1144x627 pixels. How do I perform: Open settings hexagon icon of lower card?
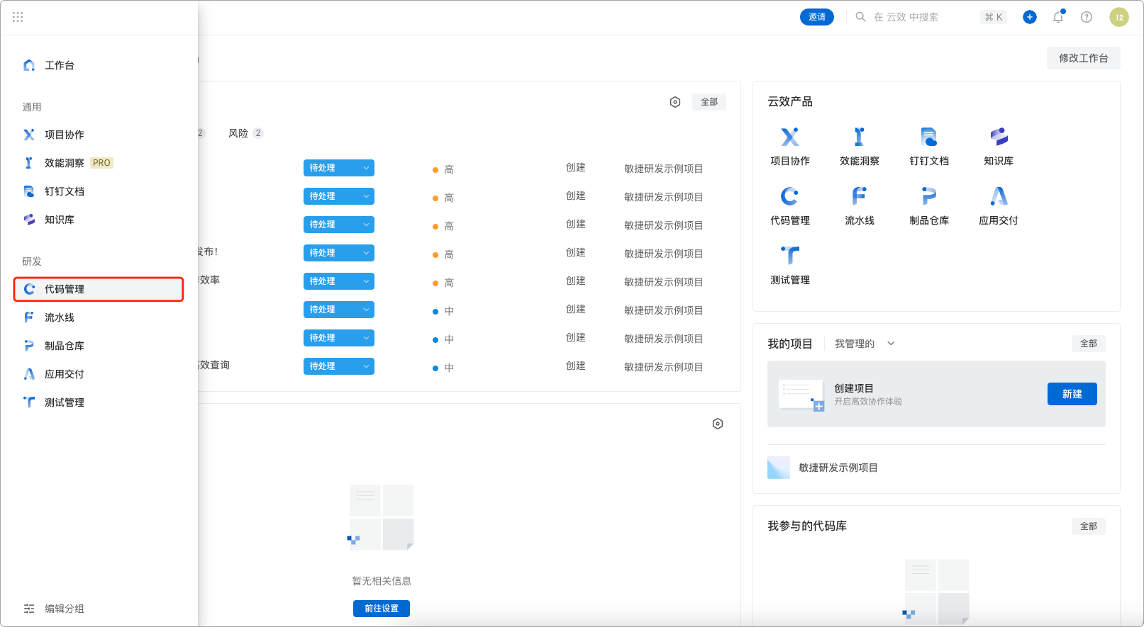(x=718, y=424)
